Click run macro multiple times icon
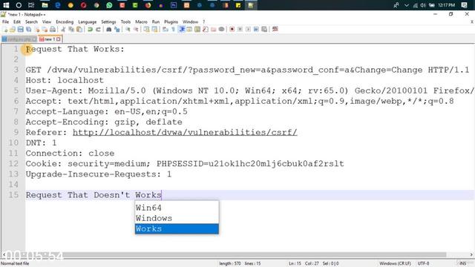This screenshot has height=267, width=475. point(256,29)
